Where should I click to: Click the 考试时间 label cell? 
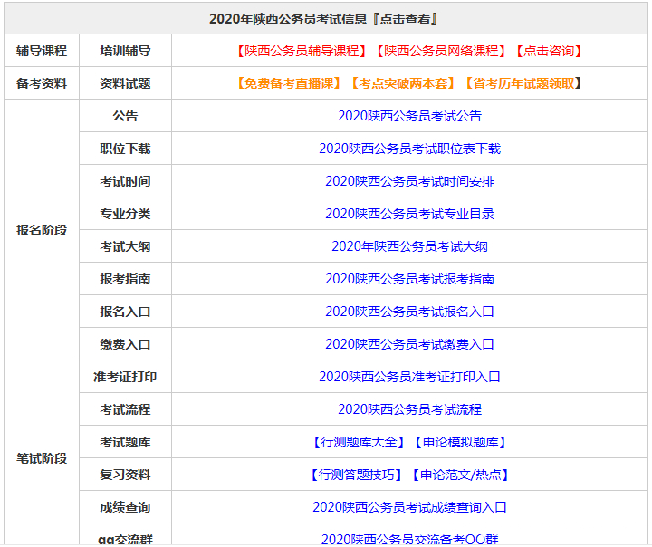pyautogui.click(x=125, y=181)
